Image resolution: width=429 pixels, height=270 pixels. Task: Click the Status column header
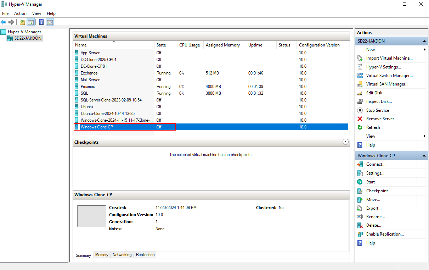287,45
